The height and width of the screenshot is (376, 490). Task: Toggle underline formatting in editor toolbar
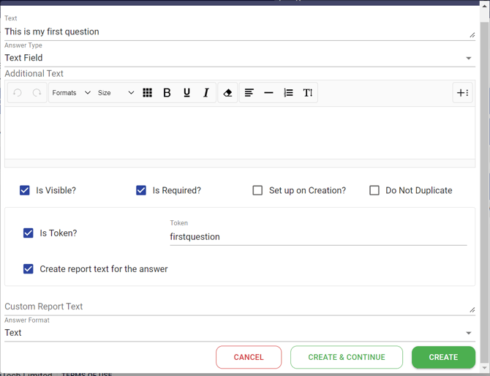[186, 93]
